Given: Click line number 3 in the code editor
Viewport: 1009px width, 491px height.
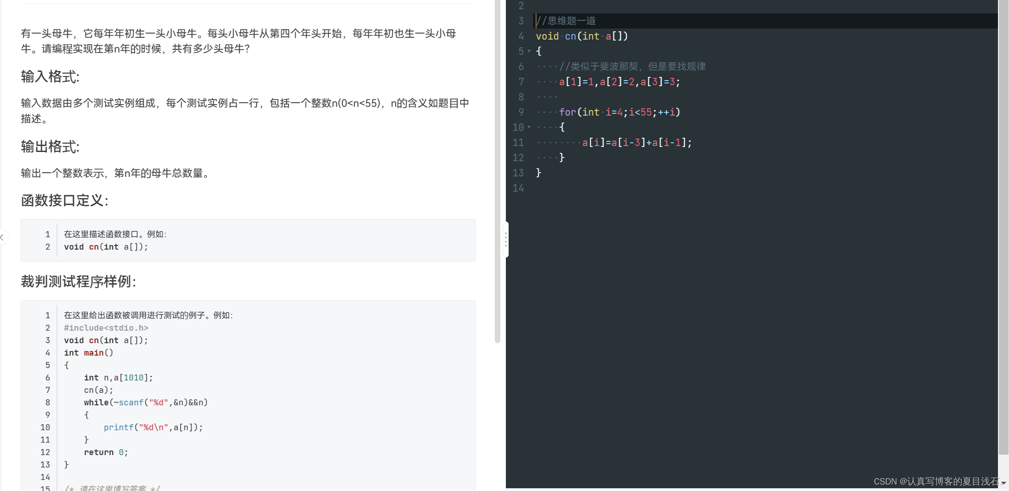Looking at the screenshot, I should tap(521, 21).
